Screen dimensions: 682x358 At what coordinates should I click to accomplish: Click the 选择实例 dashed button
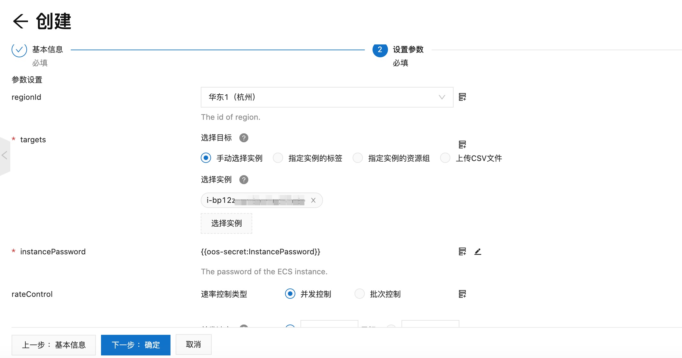pos(226,223)
